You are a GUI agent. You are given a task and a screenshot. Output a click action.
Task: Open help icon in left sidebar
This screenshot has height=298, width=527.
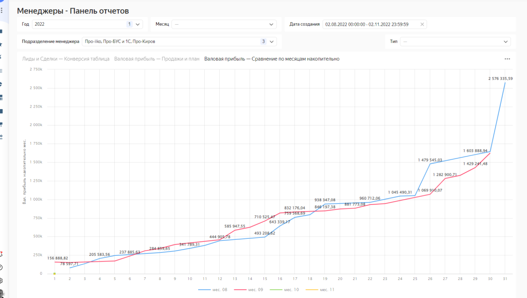(x=2, y=267)
